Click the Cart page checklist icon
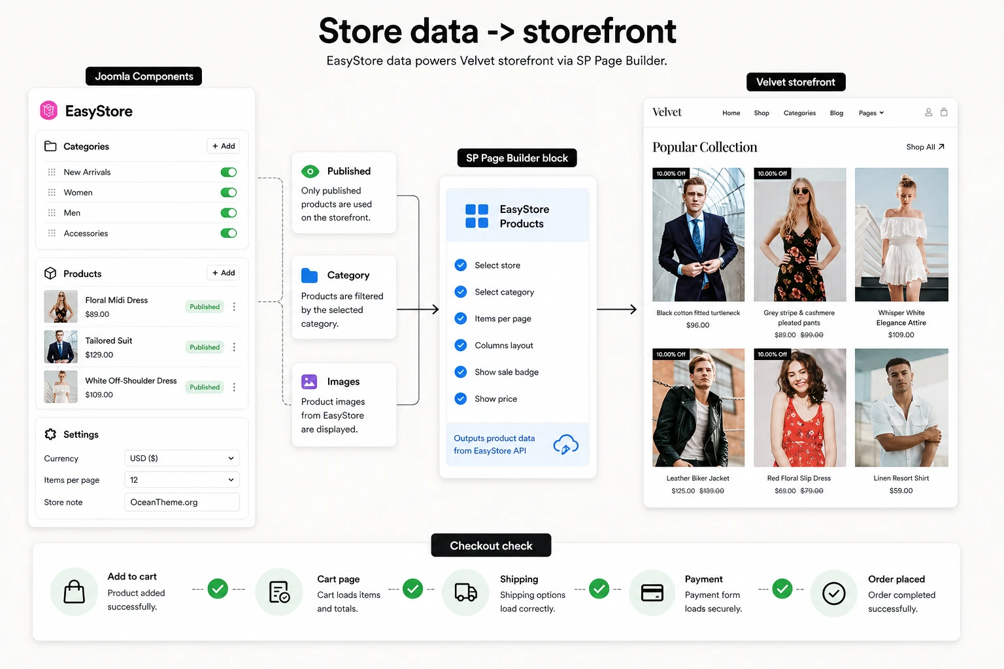The height and width of the screenshot is (669, 1004). coord(279,592)
